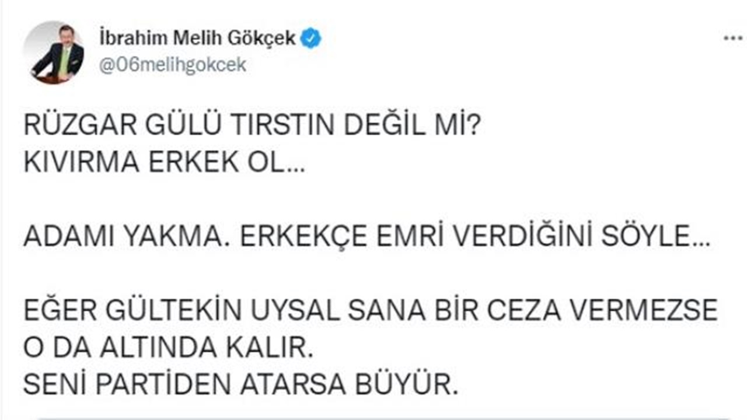Screen dimensions: 747x420
Task: Open the tweet's more options menu
Action: tap(733, 38)
